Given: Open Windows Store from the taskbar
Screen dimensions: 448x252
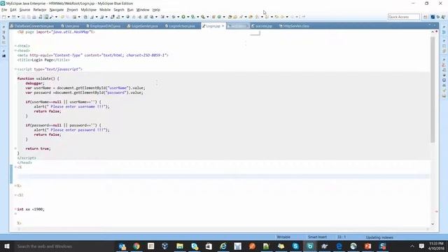Looking at the screenshot, I should tap(209, 246).
